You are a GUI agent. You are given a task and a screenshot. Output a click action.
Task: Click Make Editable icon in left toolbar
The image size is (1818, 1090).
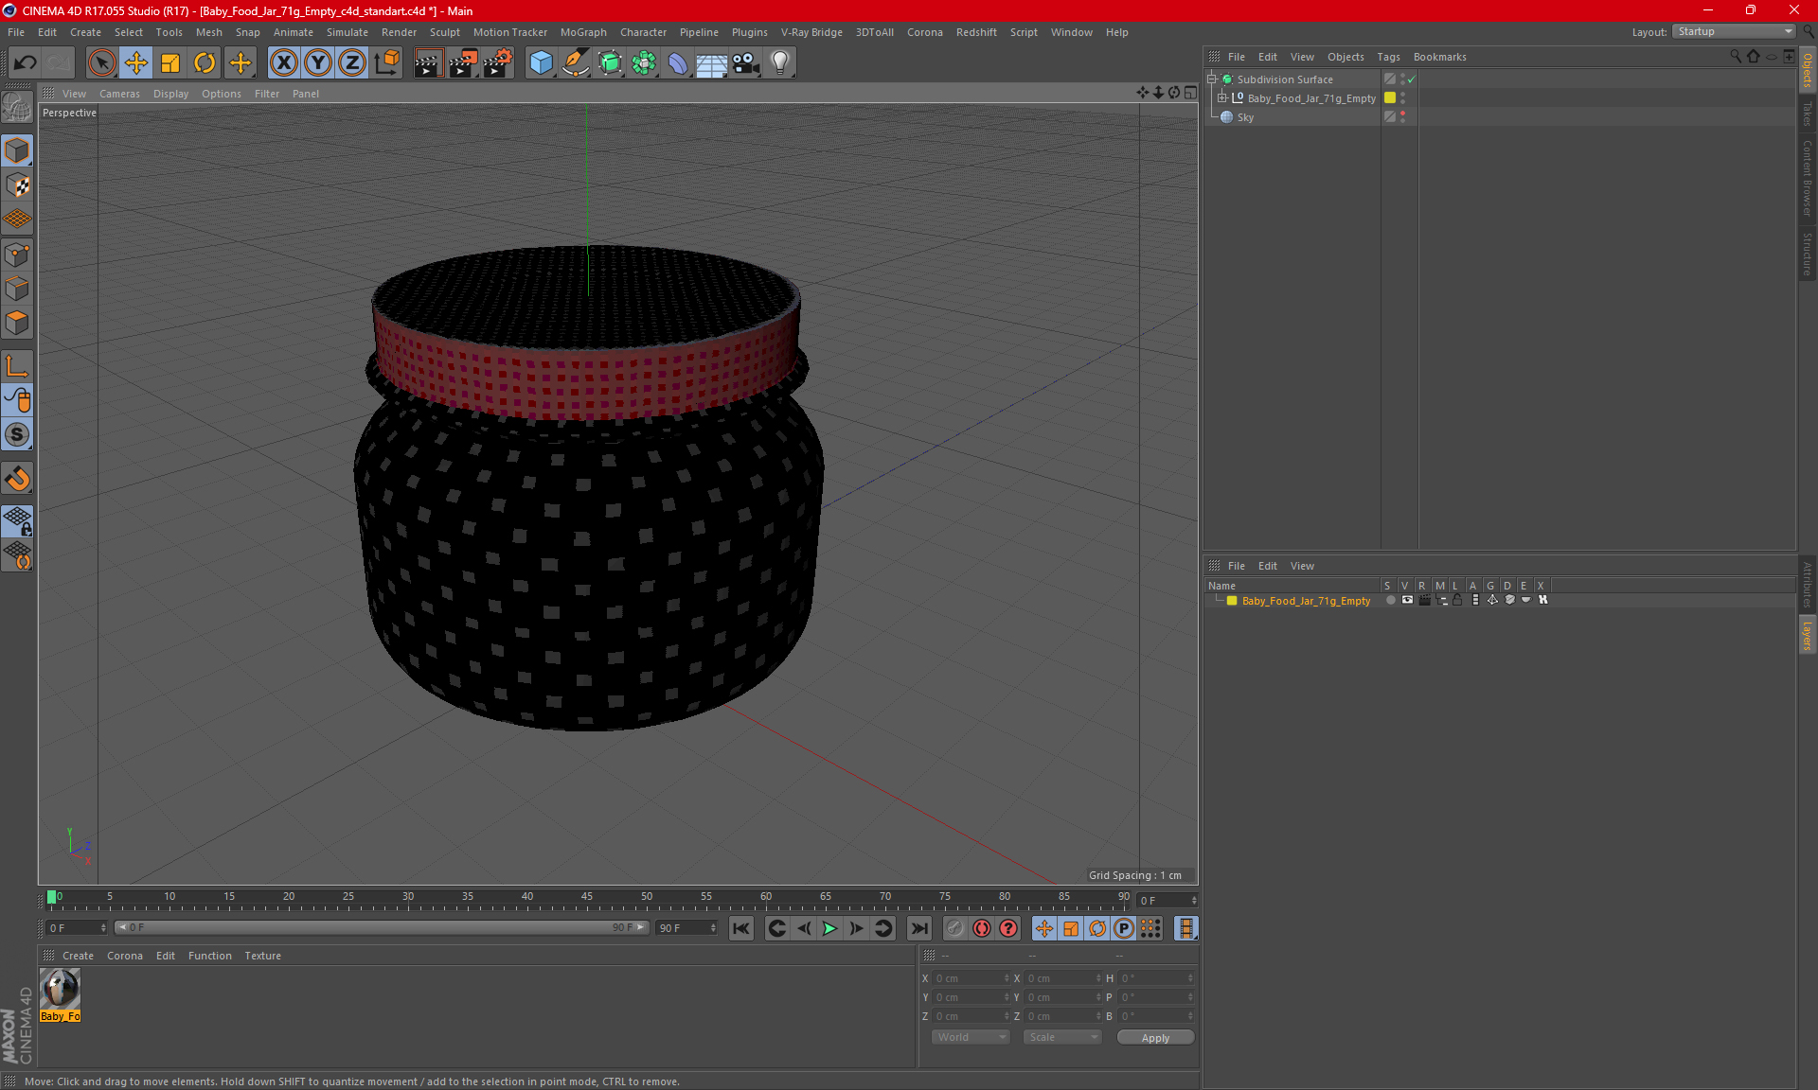[x=17, y=107]
